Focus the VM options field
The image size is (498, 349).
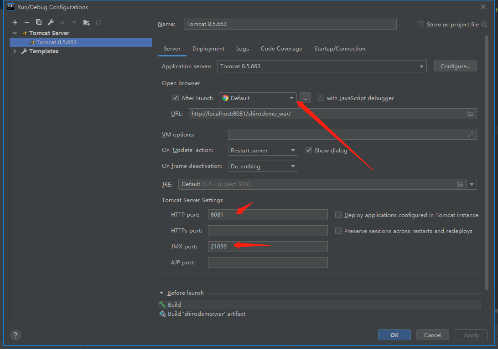tap(352, 134)
